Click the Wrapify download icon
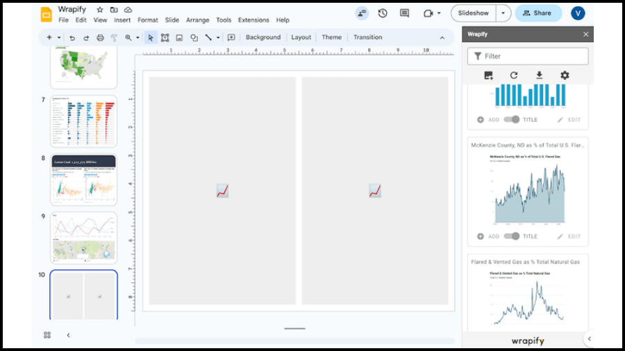The width and height of the screenshot is (625, 351). 540,75
